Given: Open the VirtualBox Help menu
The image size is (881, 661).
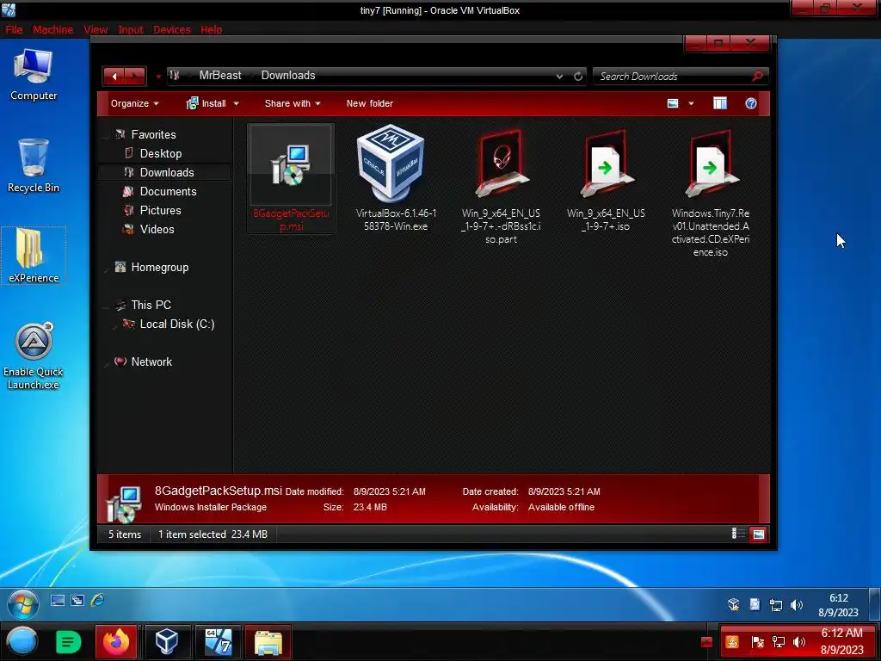Looking at the screenshot, I should pos(212,30).
